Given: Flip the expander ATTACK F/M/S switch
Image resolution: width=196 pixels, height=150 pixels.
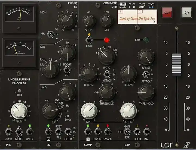Looking at the screenshot, I should tap(146, 74).
